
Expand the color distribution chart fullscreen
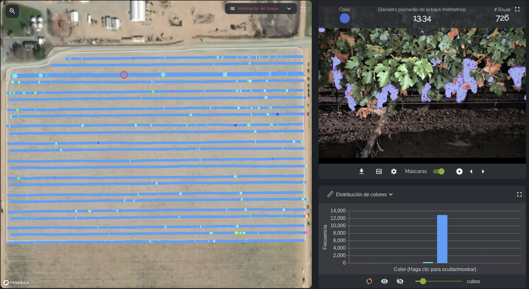[519, 194]
